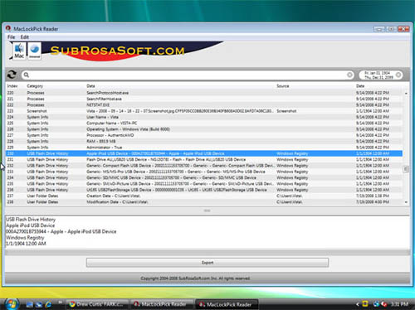Click the Export button
The height and width of the screenshot is (310, 415).
207,263
